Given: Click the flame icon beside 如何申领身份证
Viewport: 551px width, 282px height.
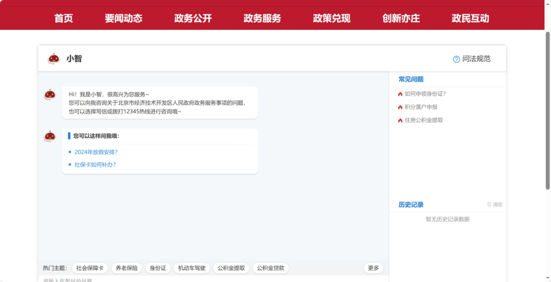Looking at the screenshot, I should point(400,94).
